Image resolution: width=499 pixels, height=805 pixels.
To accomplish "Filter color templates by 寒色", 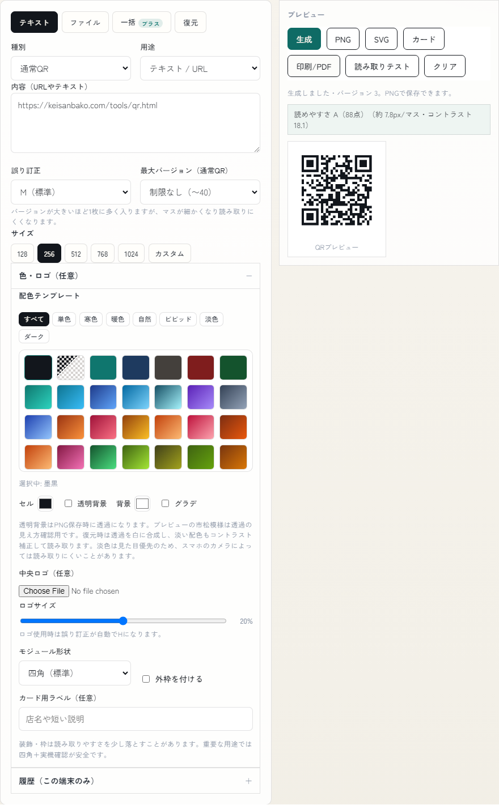I will (x=91, y=319).
